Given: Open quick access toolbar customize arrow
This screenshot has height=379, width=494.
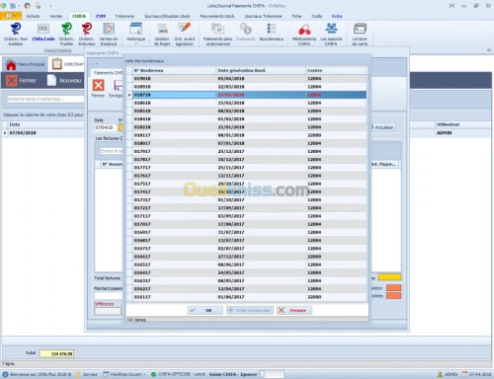Looking at the screenshot, I should (x=50, y=6).
